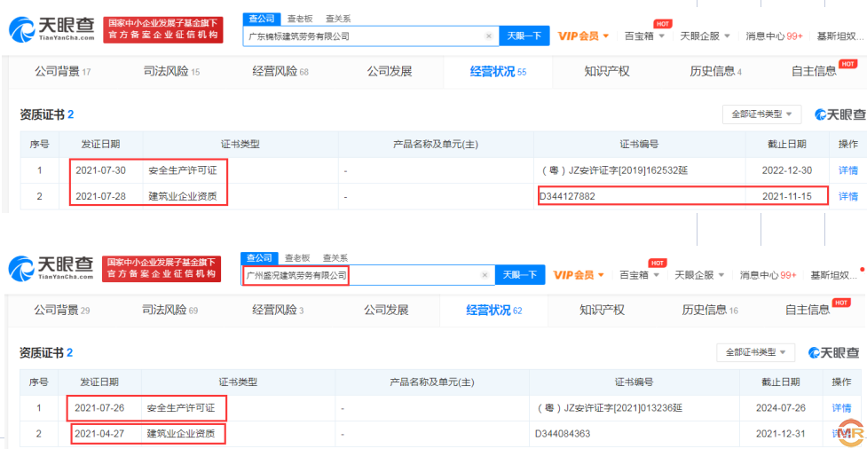The height and width of the screenshot is (449, 867).
Task: Click issue date 2021-07-30
Action: (100, 170)
